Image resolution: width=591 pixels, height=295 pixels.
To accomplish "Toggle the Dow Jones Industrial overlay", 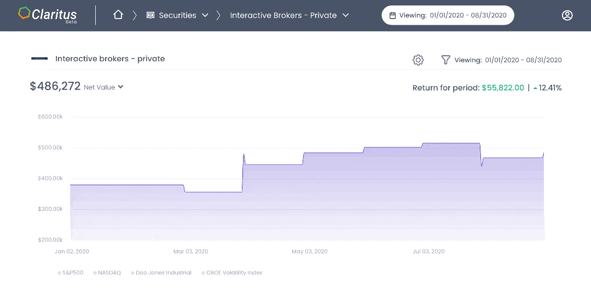I will pyautogui.click(x=161, y=273).
